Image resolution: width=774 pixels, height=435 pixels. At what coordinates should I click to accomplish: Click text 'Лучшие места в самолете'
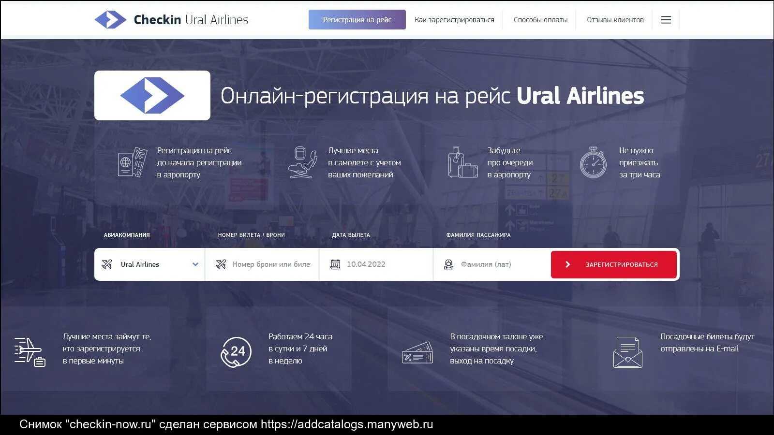click(364, 163)
